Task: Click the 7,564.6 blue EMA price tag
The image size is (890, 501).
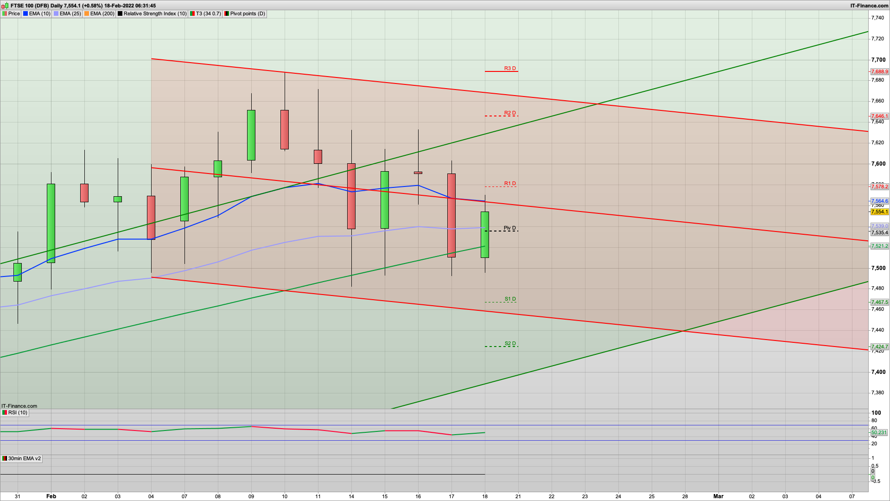Action: pos(879,201)
